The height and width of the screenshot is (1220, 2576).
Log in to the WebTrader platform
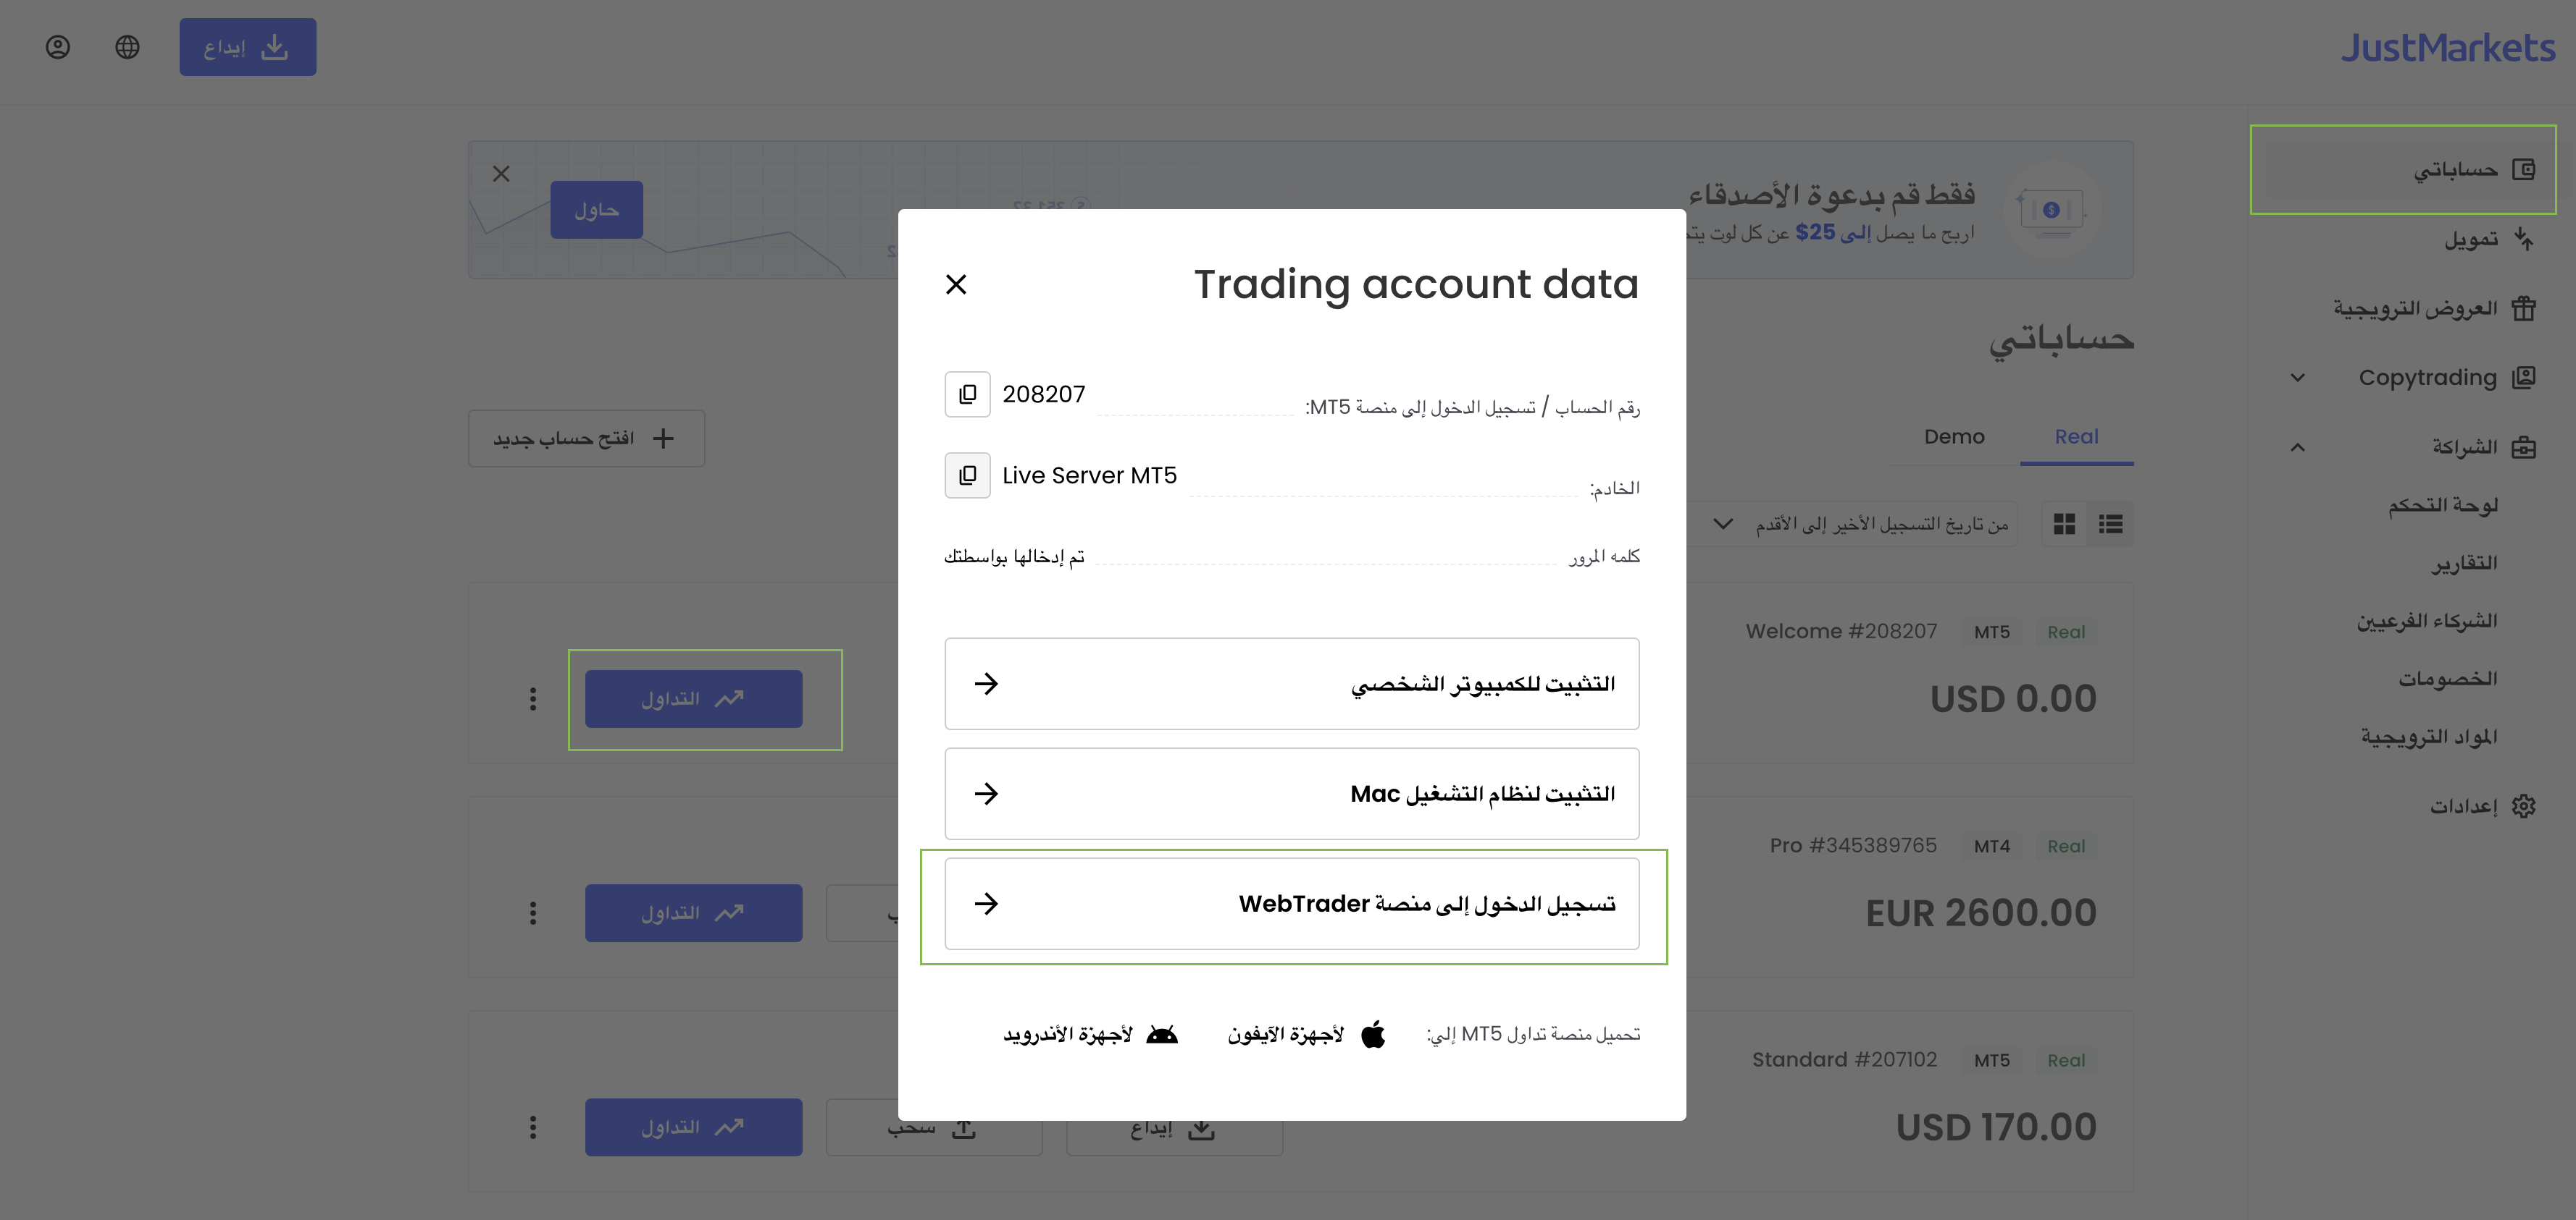[x=1292, y=903]
